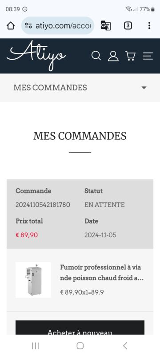Open the Google Translate page icon
Viewport: 160px width, 356px height.
tap(106, 26)
